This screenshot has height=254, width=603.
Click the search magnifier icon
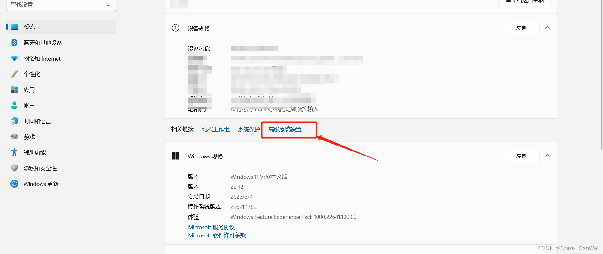pos(109,4)
